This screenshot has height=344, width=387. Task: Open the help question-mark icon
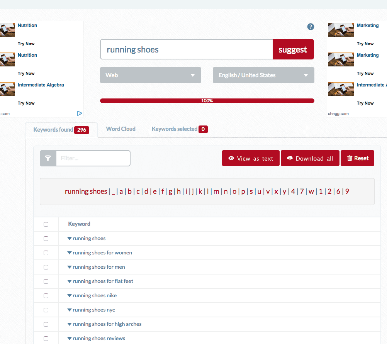click(311, 27)
